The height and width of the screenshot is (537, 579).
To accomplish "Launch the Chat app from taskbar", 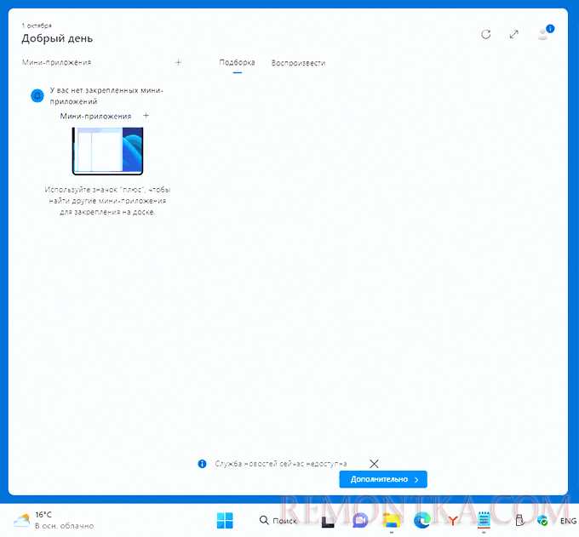I will click(360, 520).
